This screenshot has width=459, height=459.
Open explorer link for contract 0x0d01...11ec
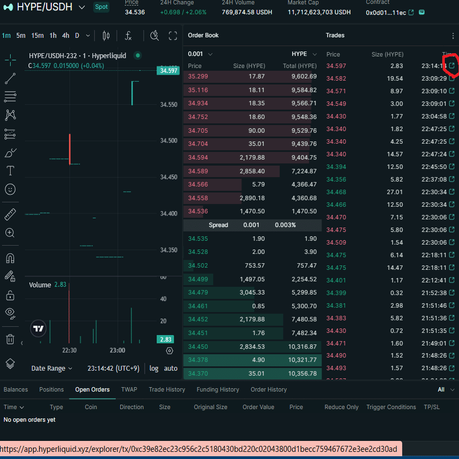(x=411, y=12)
